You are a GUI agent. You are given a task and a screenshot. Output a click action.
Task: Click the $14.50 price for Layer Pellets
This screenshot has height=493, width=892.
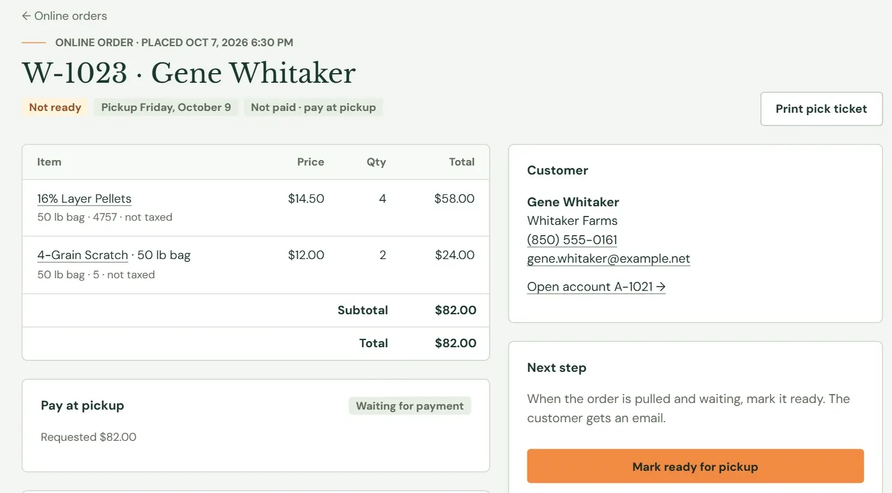306,199
